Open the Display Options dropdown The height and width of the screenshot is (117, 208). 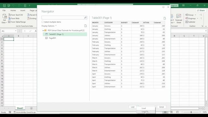point(49,26)
